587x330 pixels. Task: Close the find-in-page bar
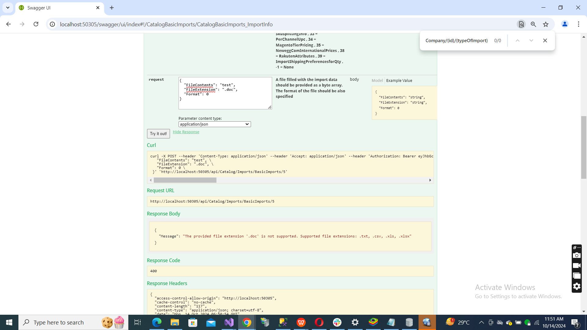click(545, 41)
